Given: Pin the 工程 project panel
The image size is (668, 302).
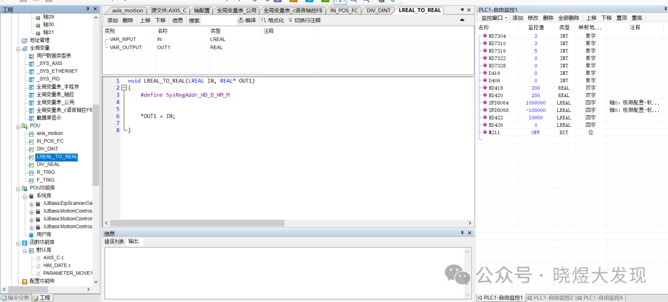Looking at the screenshot, I should point(87,9).
